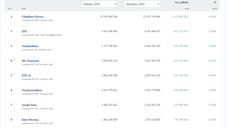
Task: Open Банк Москвы bank page
Action: (30, 120)
